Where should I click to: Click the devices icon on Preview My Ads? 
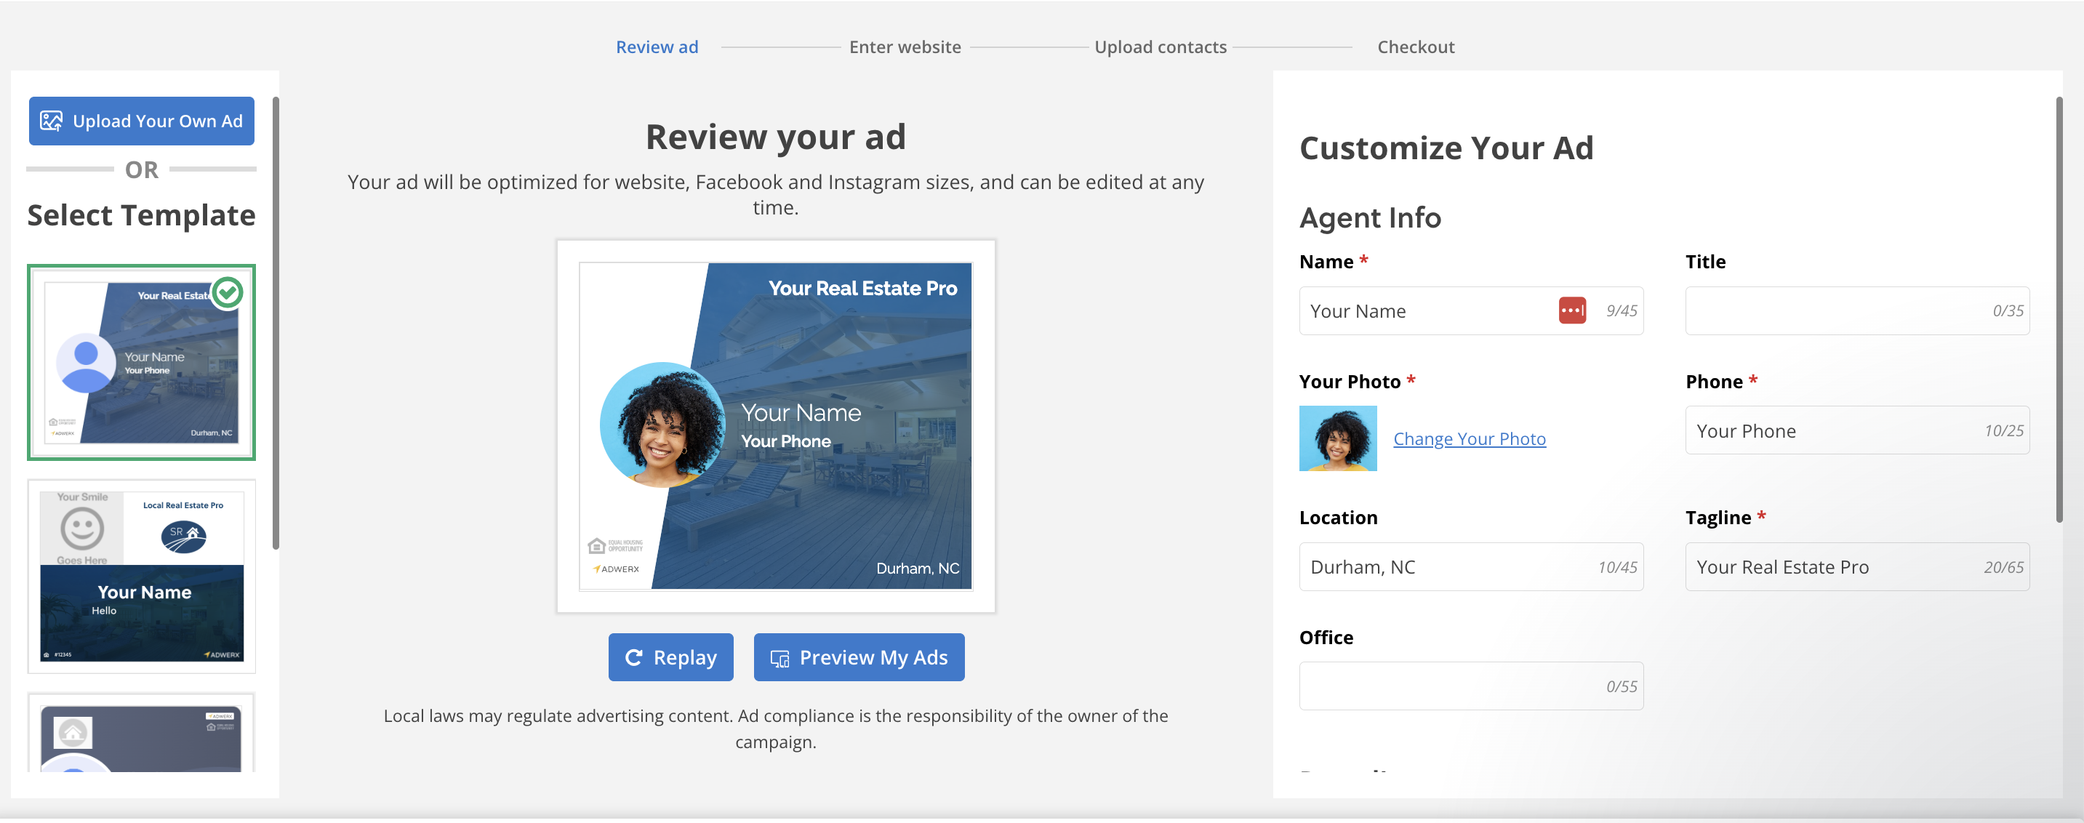click(779, 659)
